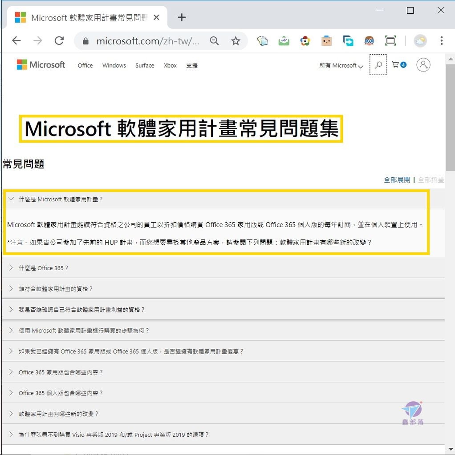Open the Office menu item

[x=85, y=66]
